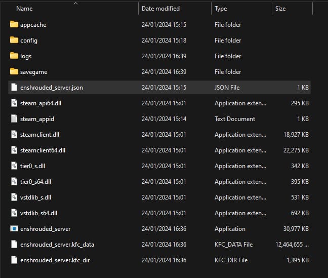Select the steam_api64.dll file name
The image size is (328, 278).
pos(41,103)
